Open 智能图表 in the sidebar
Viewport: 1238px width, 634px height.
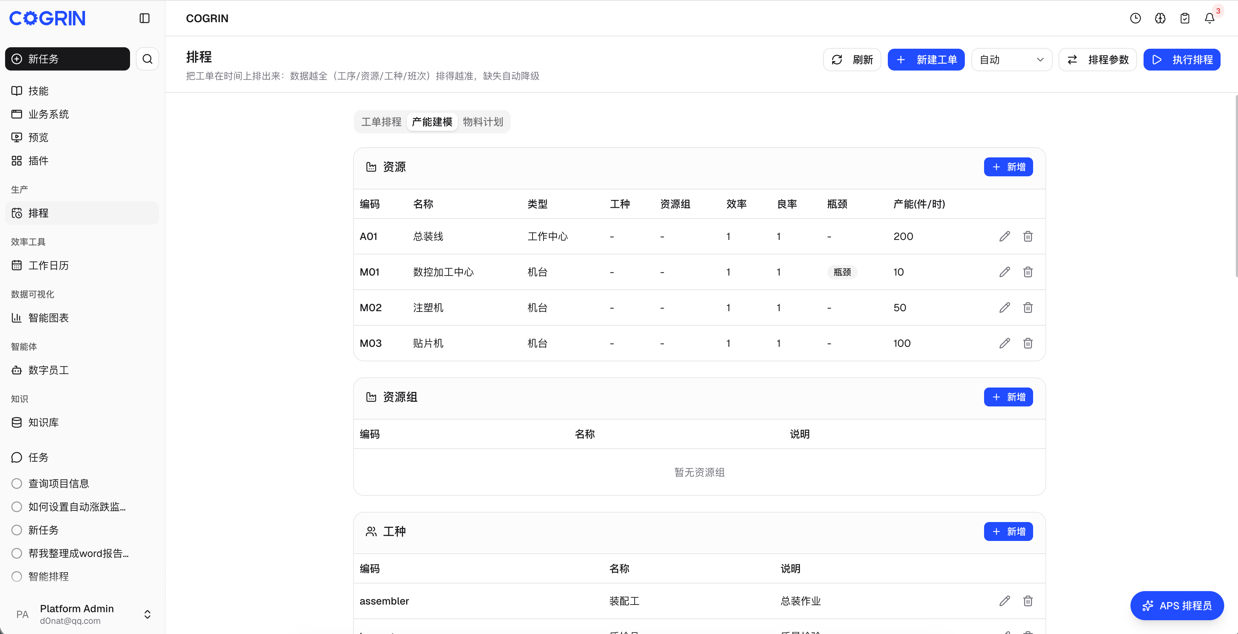coord(82,317)
